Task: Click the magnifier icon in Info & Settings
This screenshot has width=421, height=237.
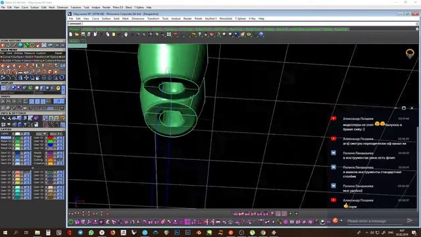Action: pyautogui.click(x=3, y=118)
